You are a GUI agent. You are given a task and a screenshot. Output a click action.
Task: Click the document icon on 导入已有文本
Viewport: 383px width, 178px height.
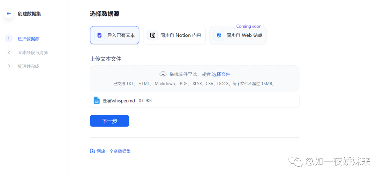pos(99,35)
